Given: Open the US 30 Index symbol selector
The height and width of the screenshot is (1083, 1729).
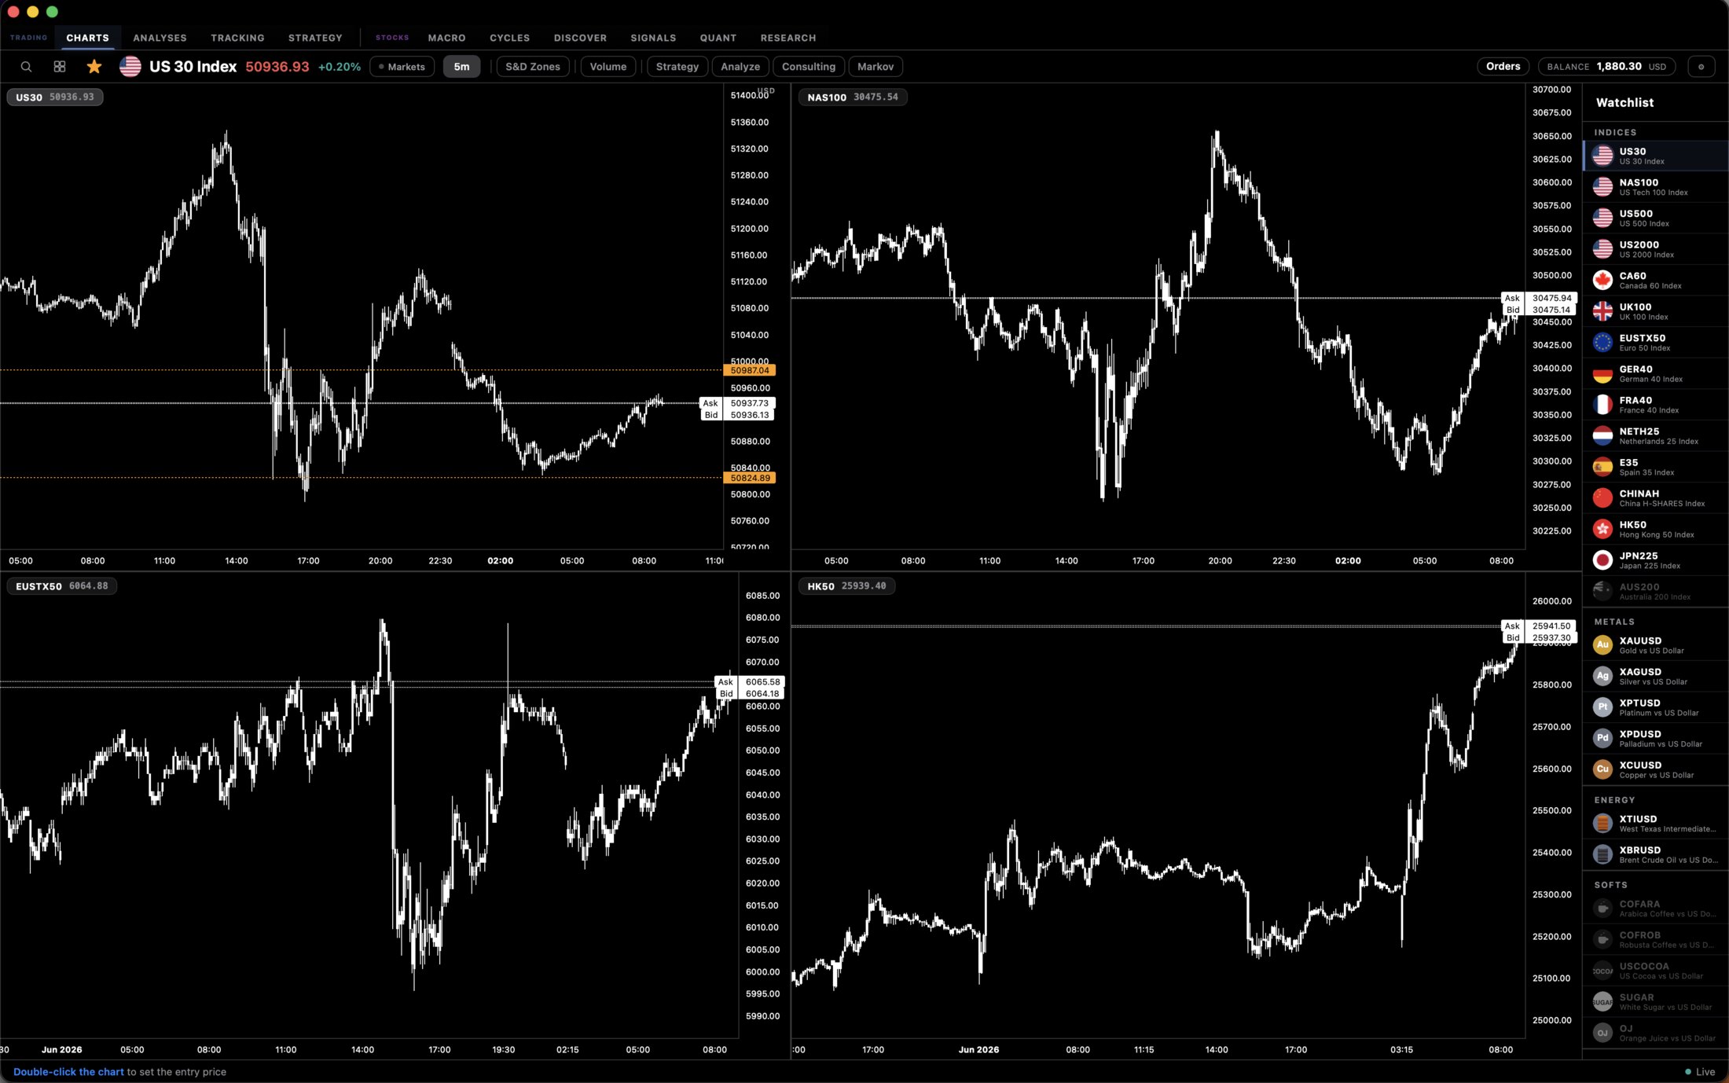Looking at the screenshot, I should [193, 67].
